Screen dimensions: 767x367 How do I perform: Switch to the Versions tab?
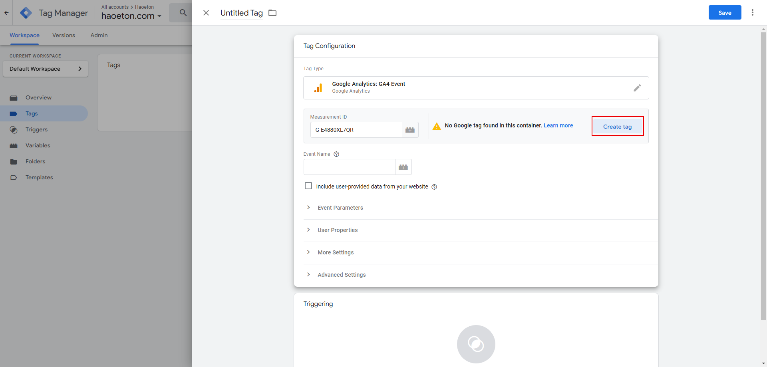coord(64,35)
